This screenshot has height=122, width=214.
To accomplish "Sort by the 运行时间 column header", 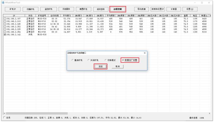I will pos(54,16).
